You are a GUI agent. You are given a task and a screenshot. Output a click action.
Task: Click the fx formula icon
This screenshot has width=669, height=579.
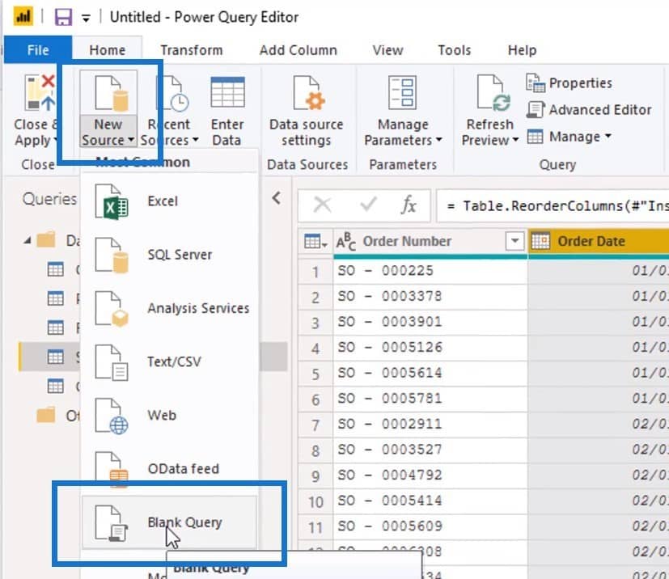tap(409, 205)
